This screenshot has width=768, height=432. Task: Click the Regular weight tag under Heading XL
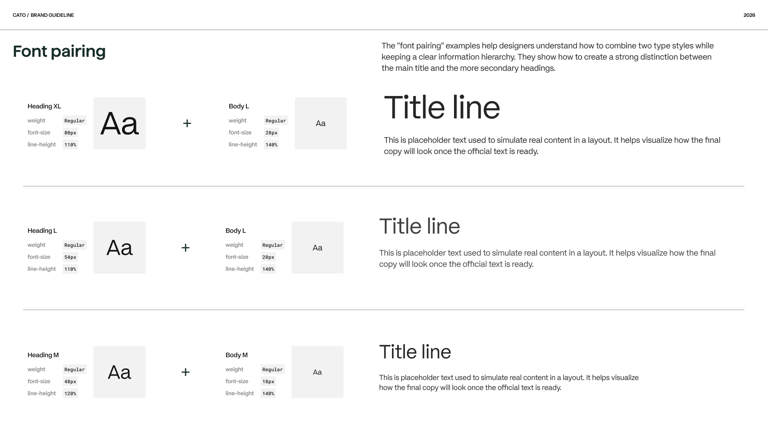coord(75,121)
